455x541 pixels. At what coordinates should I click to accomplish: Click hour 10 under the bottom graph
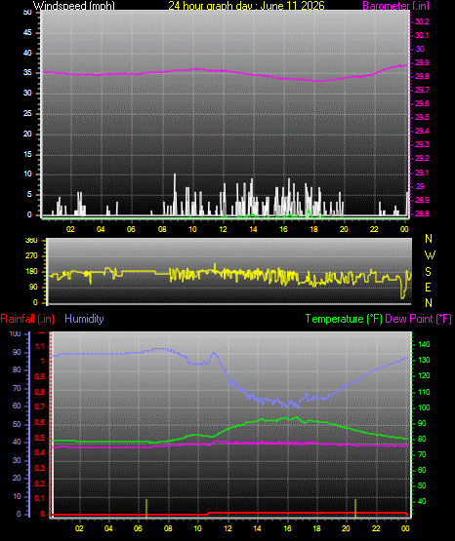(197, 528)
